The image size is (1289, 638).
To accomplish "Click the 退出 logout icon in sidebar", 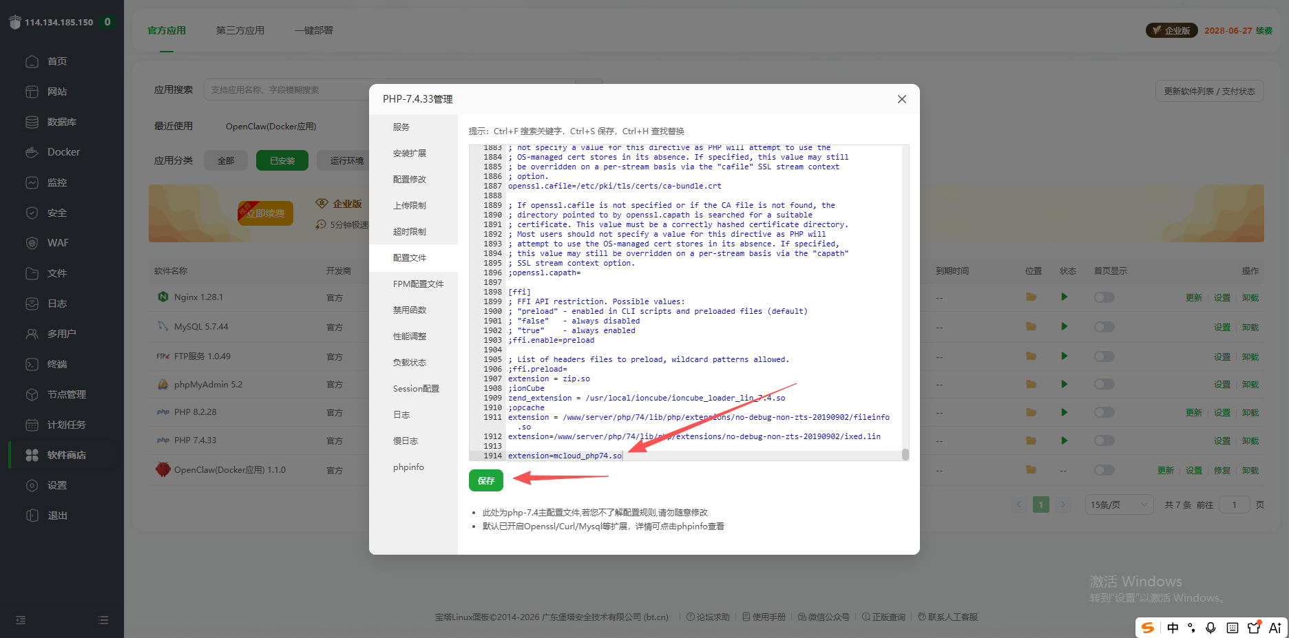I will 32,515.
